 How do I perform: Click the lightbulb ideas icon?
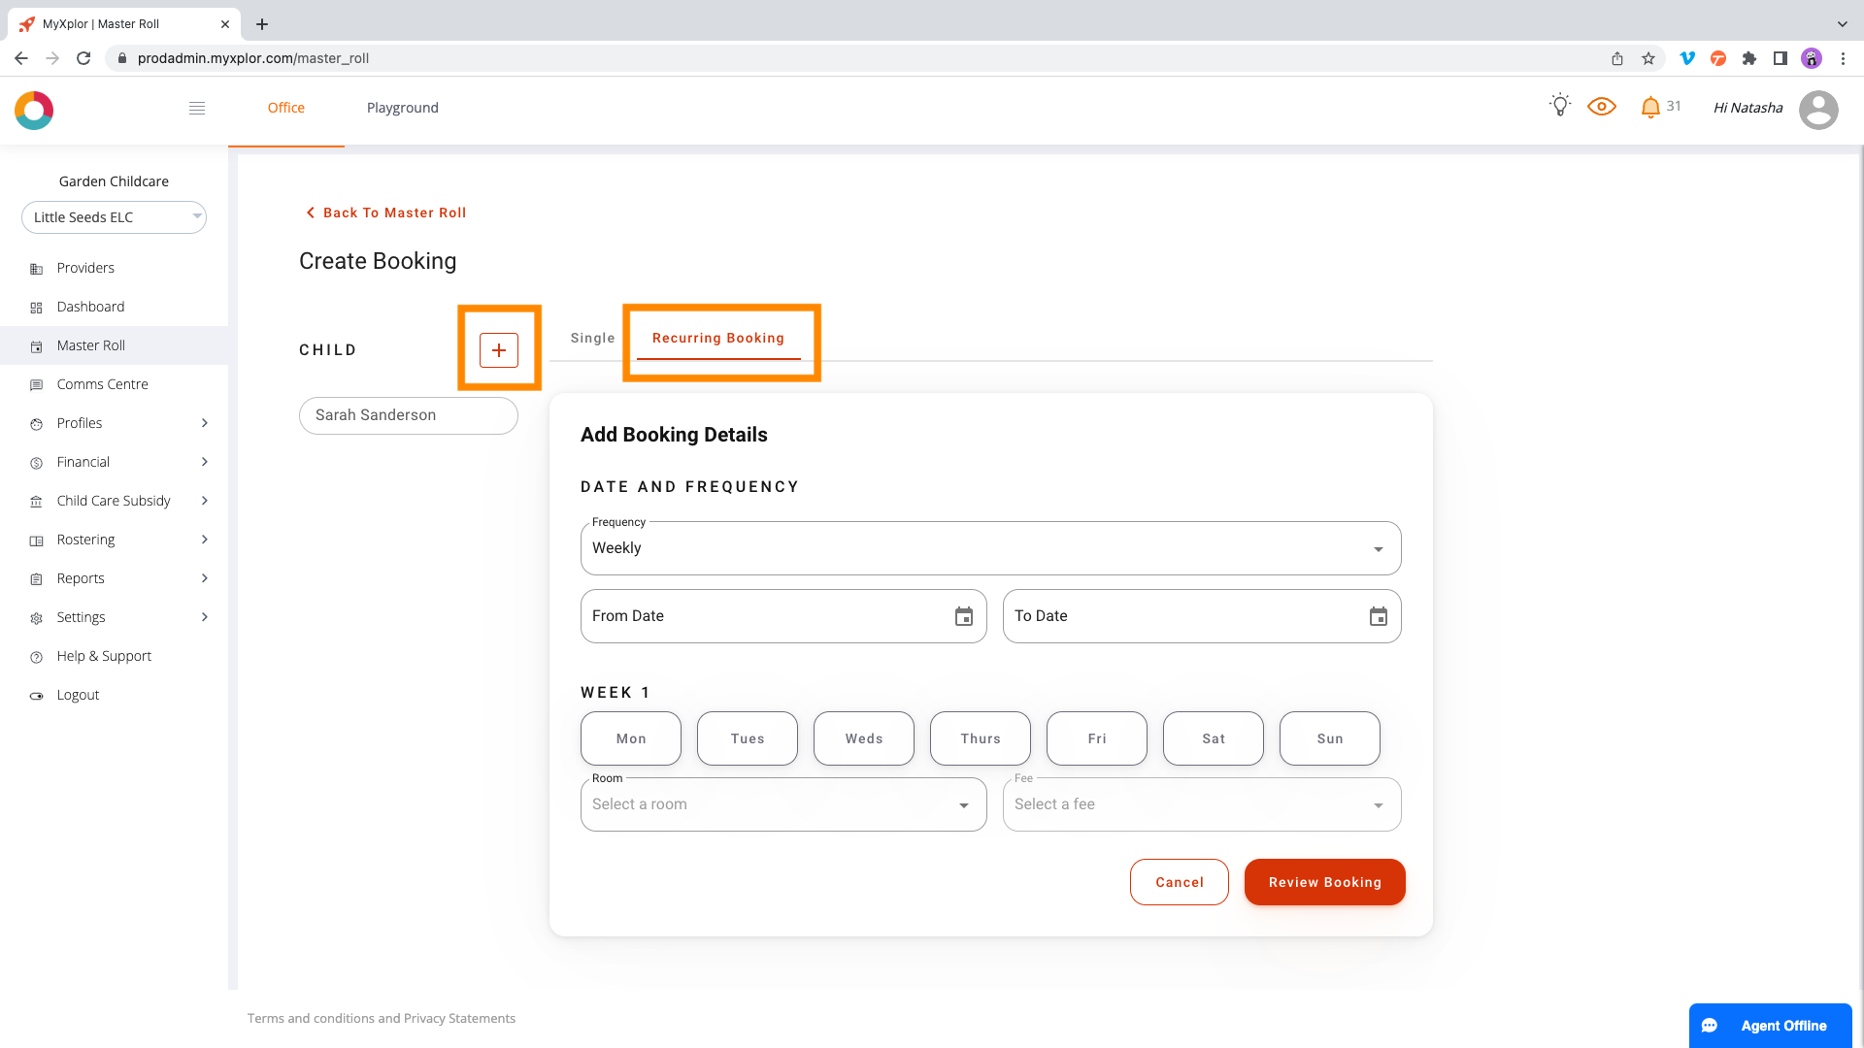pyautogui.click(x=1559, y=106)
